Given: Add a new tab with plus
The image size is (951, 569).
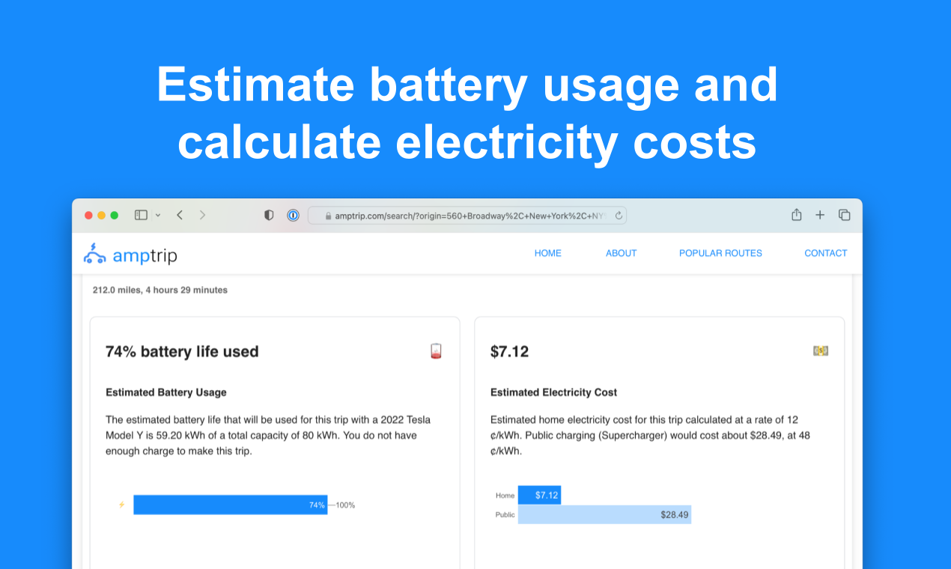Looking at the screenshot, I should coord(820,215).
